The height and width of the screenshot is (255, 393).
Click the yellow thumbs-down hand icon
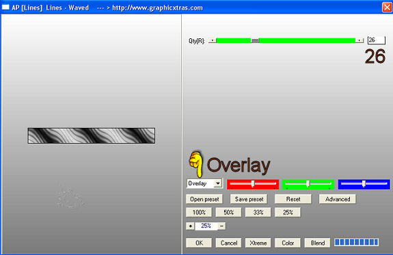point(195,164)
